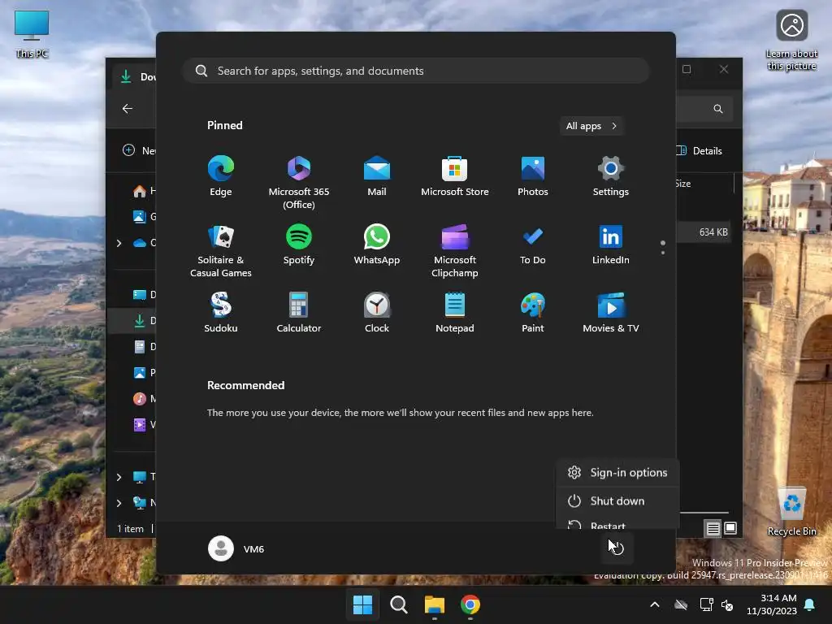Open LinkedIn pinned app
This screenshot has width=832, height=624.
(x=611, y=245)
